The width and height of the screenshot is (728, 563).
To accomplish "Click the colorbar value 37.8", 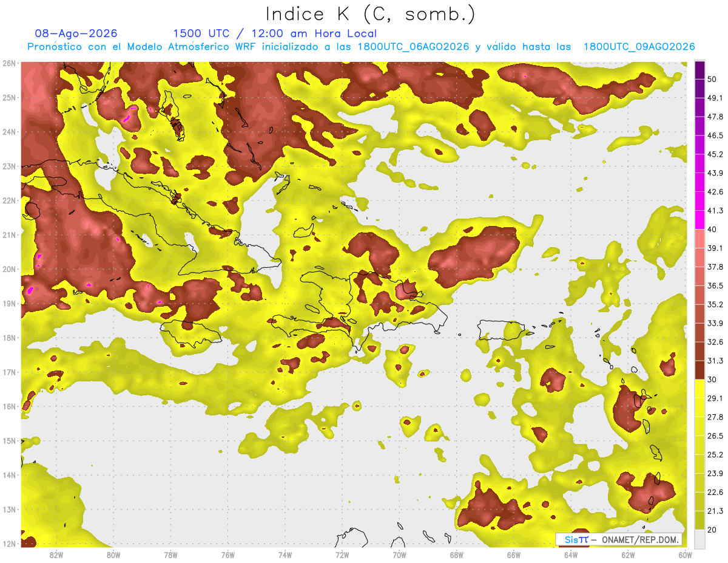I will click(715, 267).
